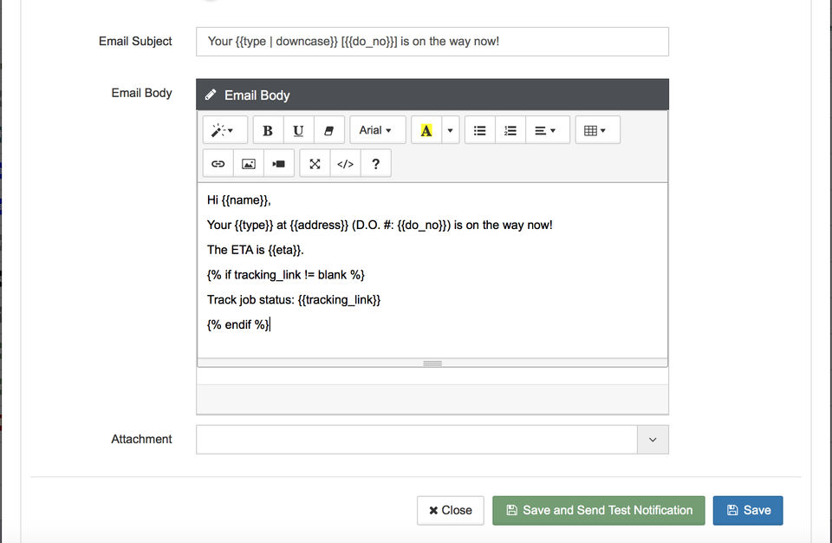Screen dimensions: 832x543
Task: Open the Arial font family dropdown
Action: [376, 130]
